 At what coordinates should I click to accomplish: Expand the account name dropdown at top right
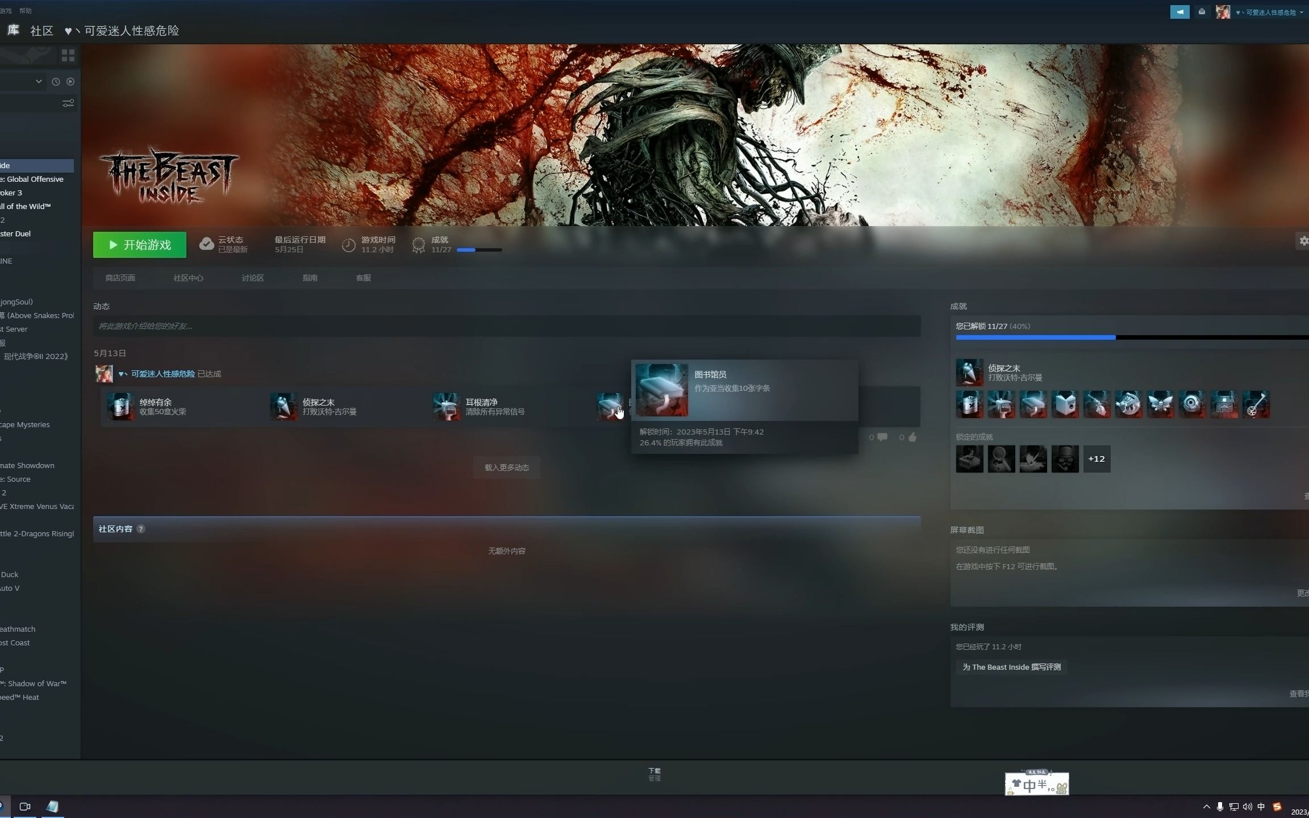(1301, 12)
